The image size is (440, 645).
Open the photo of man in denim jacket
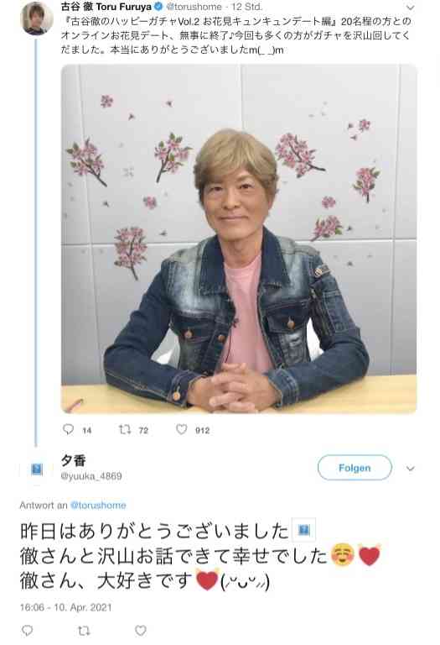pos(239,239)
